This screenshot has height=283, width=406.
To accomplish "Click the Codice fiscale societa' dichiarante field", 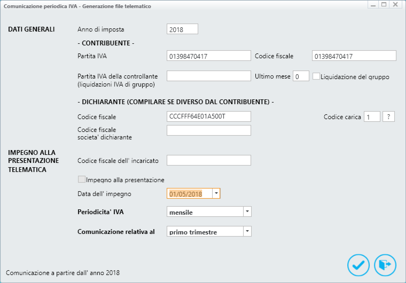I will pyautogui.click(x=209, y=130).
